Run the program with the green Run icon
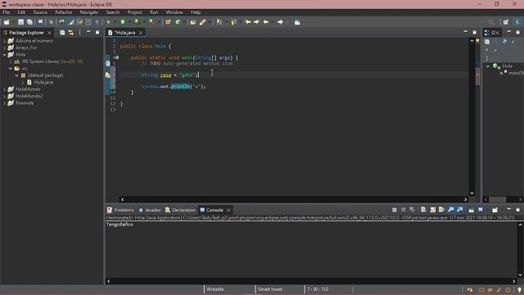This screenshot has width=524, height=295. (x=123, y=22)
